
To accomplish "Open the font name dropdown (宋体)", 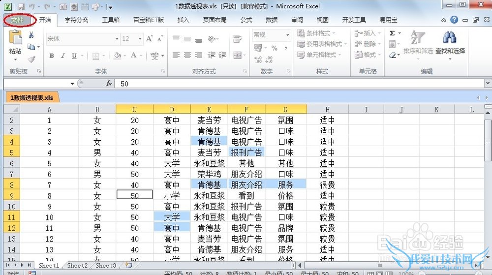I will click(x=117, y=39).
